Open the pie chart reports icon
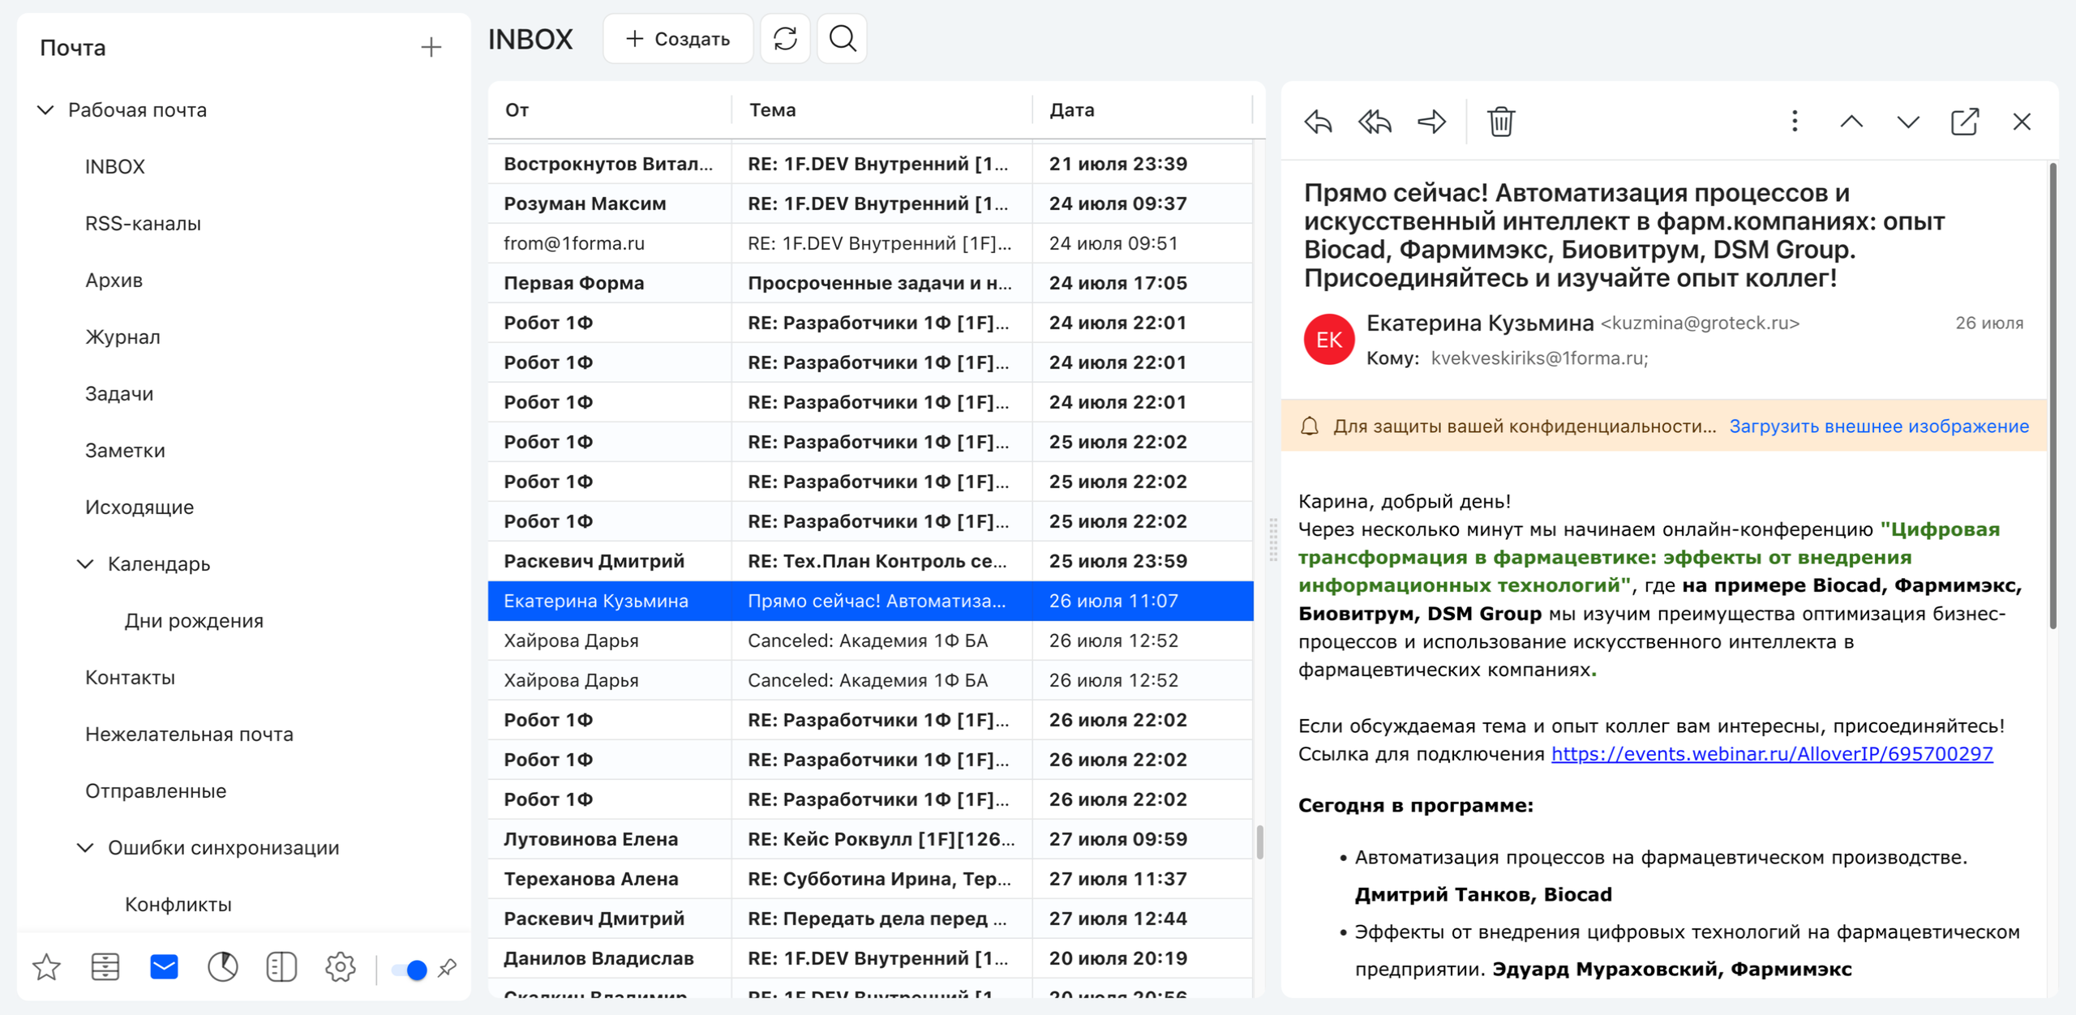The image size is (2076, 1015). click(x=223, y=967)
